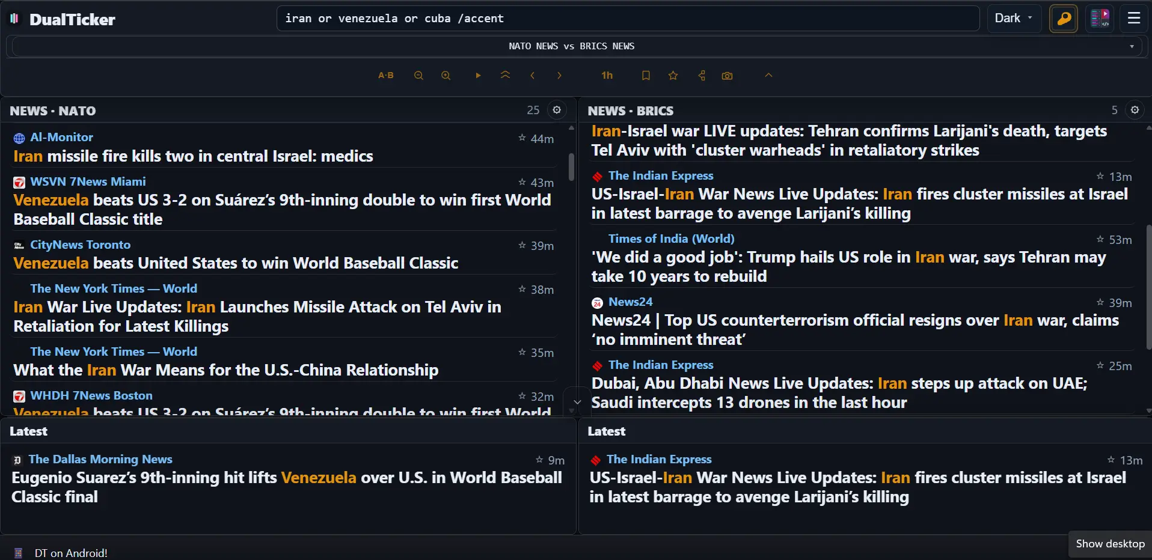This screenshot has width=1152, height=560.
Task: Select the 1h time range button
Action: click(607, 76)
